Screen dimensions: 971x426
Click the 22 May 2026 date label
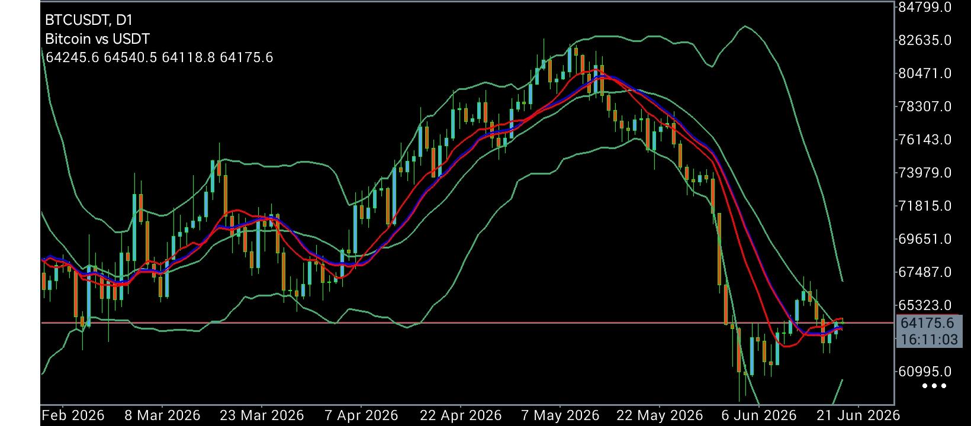tap(660, 415)
